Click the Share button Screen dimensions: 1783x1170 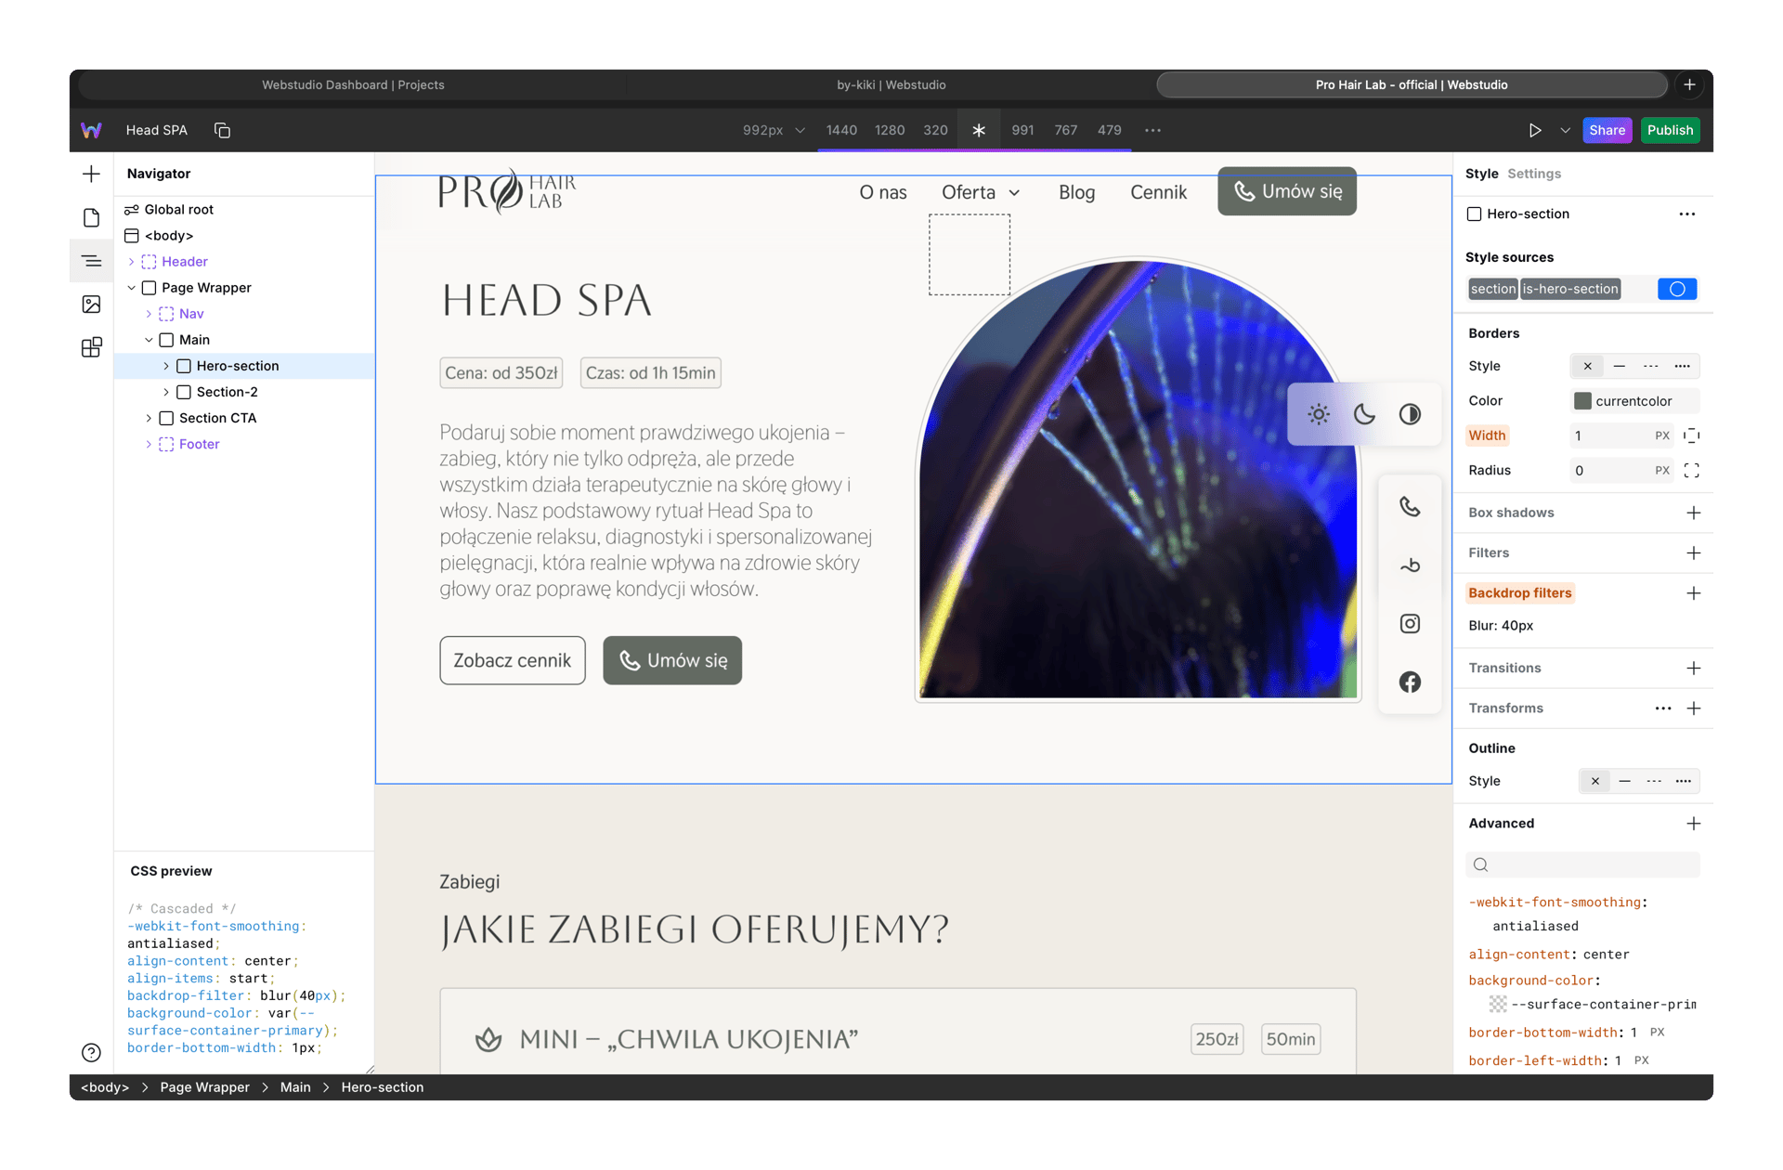click(1607, 130)
